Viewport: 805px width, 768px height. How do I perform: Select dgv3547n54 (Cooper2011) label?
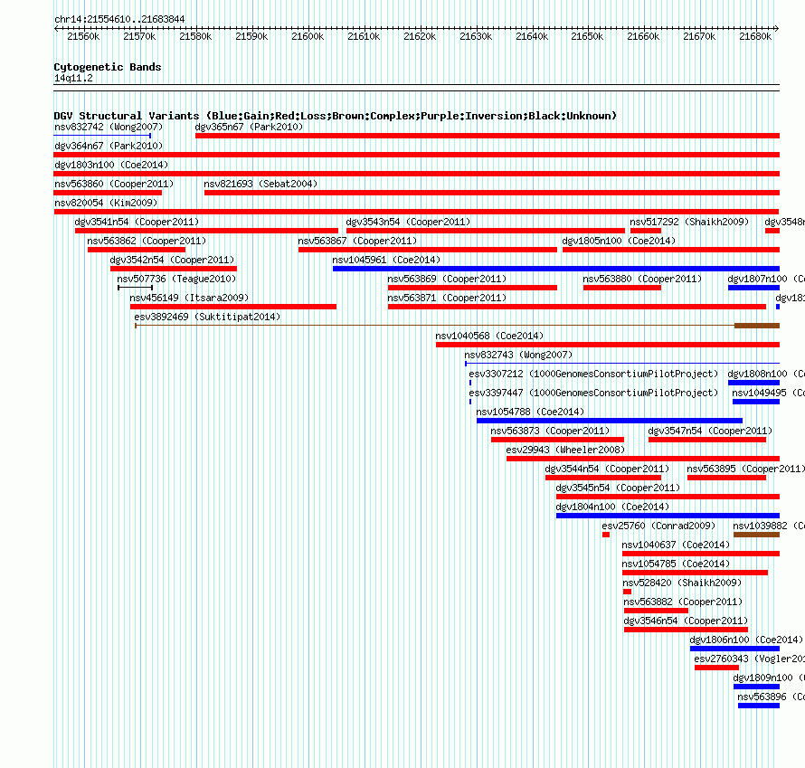coord(710,431)
